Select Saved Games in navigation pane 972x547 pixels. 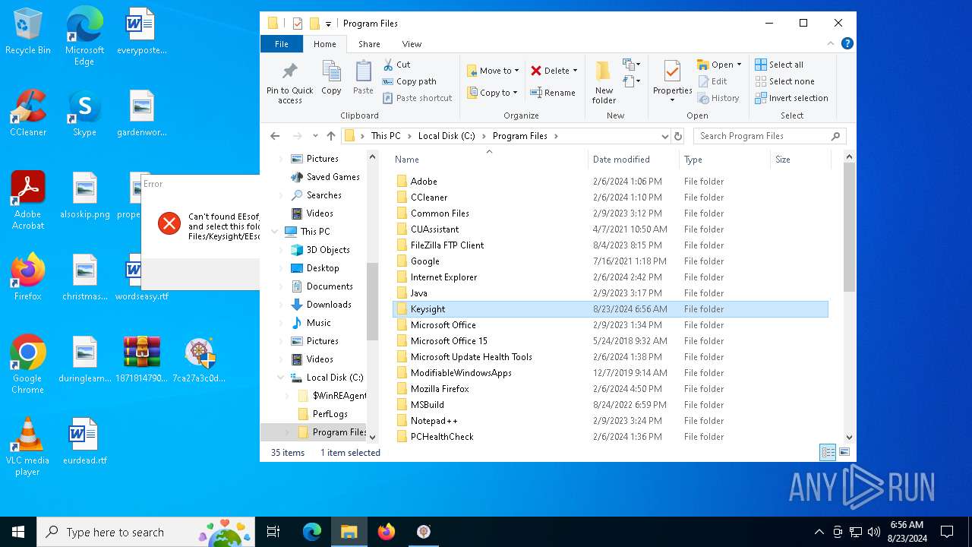[x=333, y=177]
